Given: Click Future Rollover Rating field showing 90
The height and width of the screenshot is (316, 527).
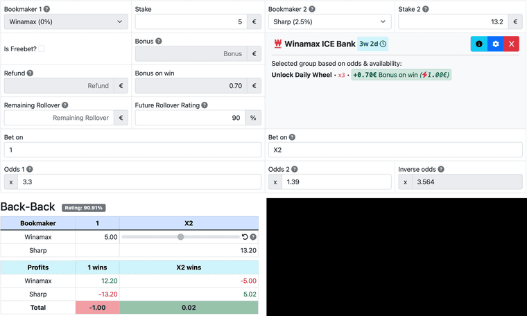Looking at the screenshot, I should click(x=190, y=118).
